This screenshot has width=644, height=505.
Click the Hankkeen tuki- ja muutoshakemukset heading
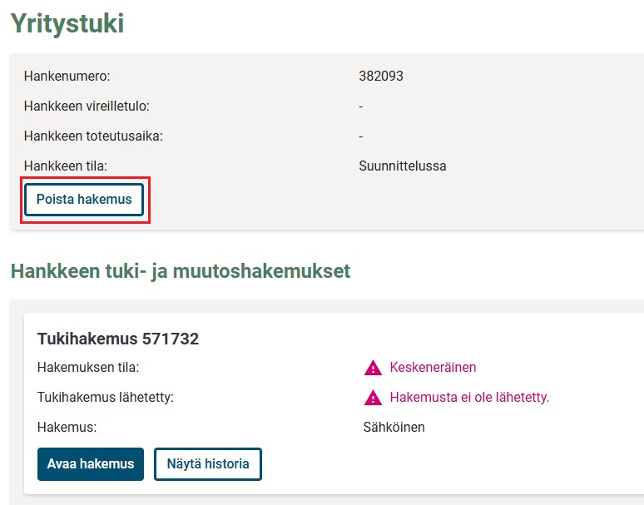pyautogui.click(x=181, y=271)
